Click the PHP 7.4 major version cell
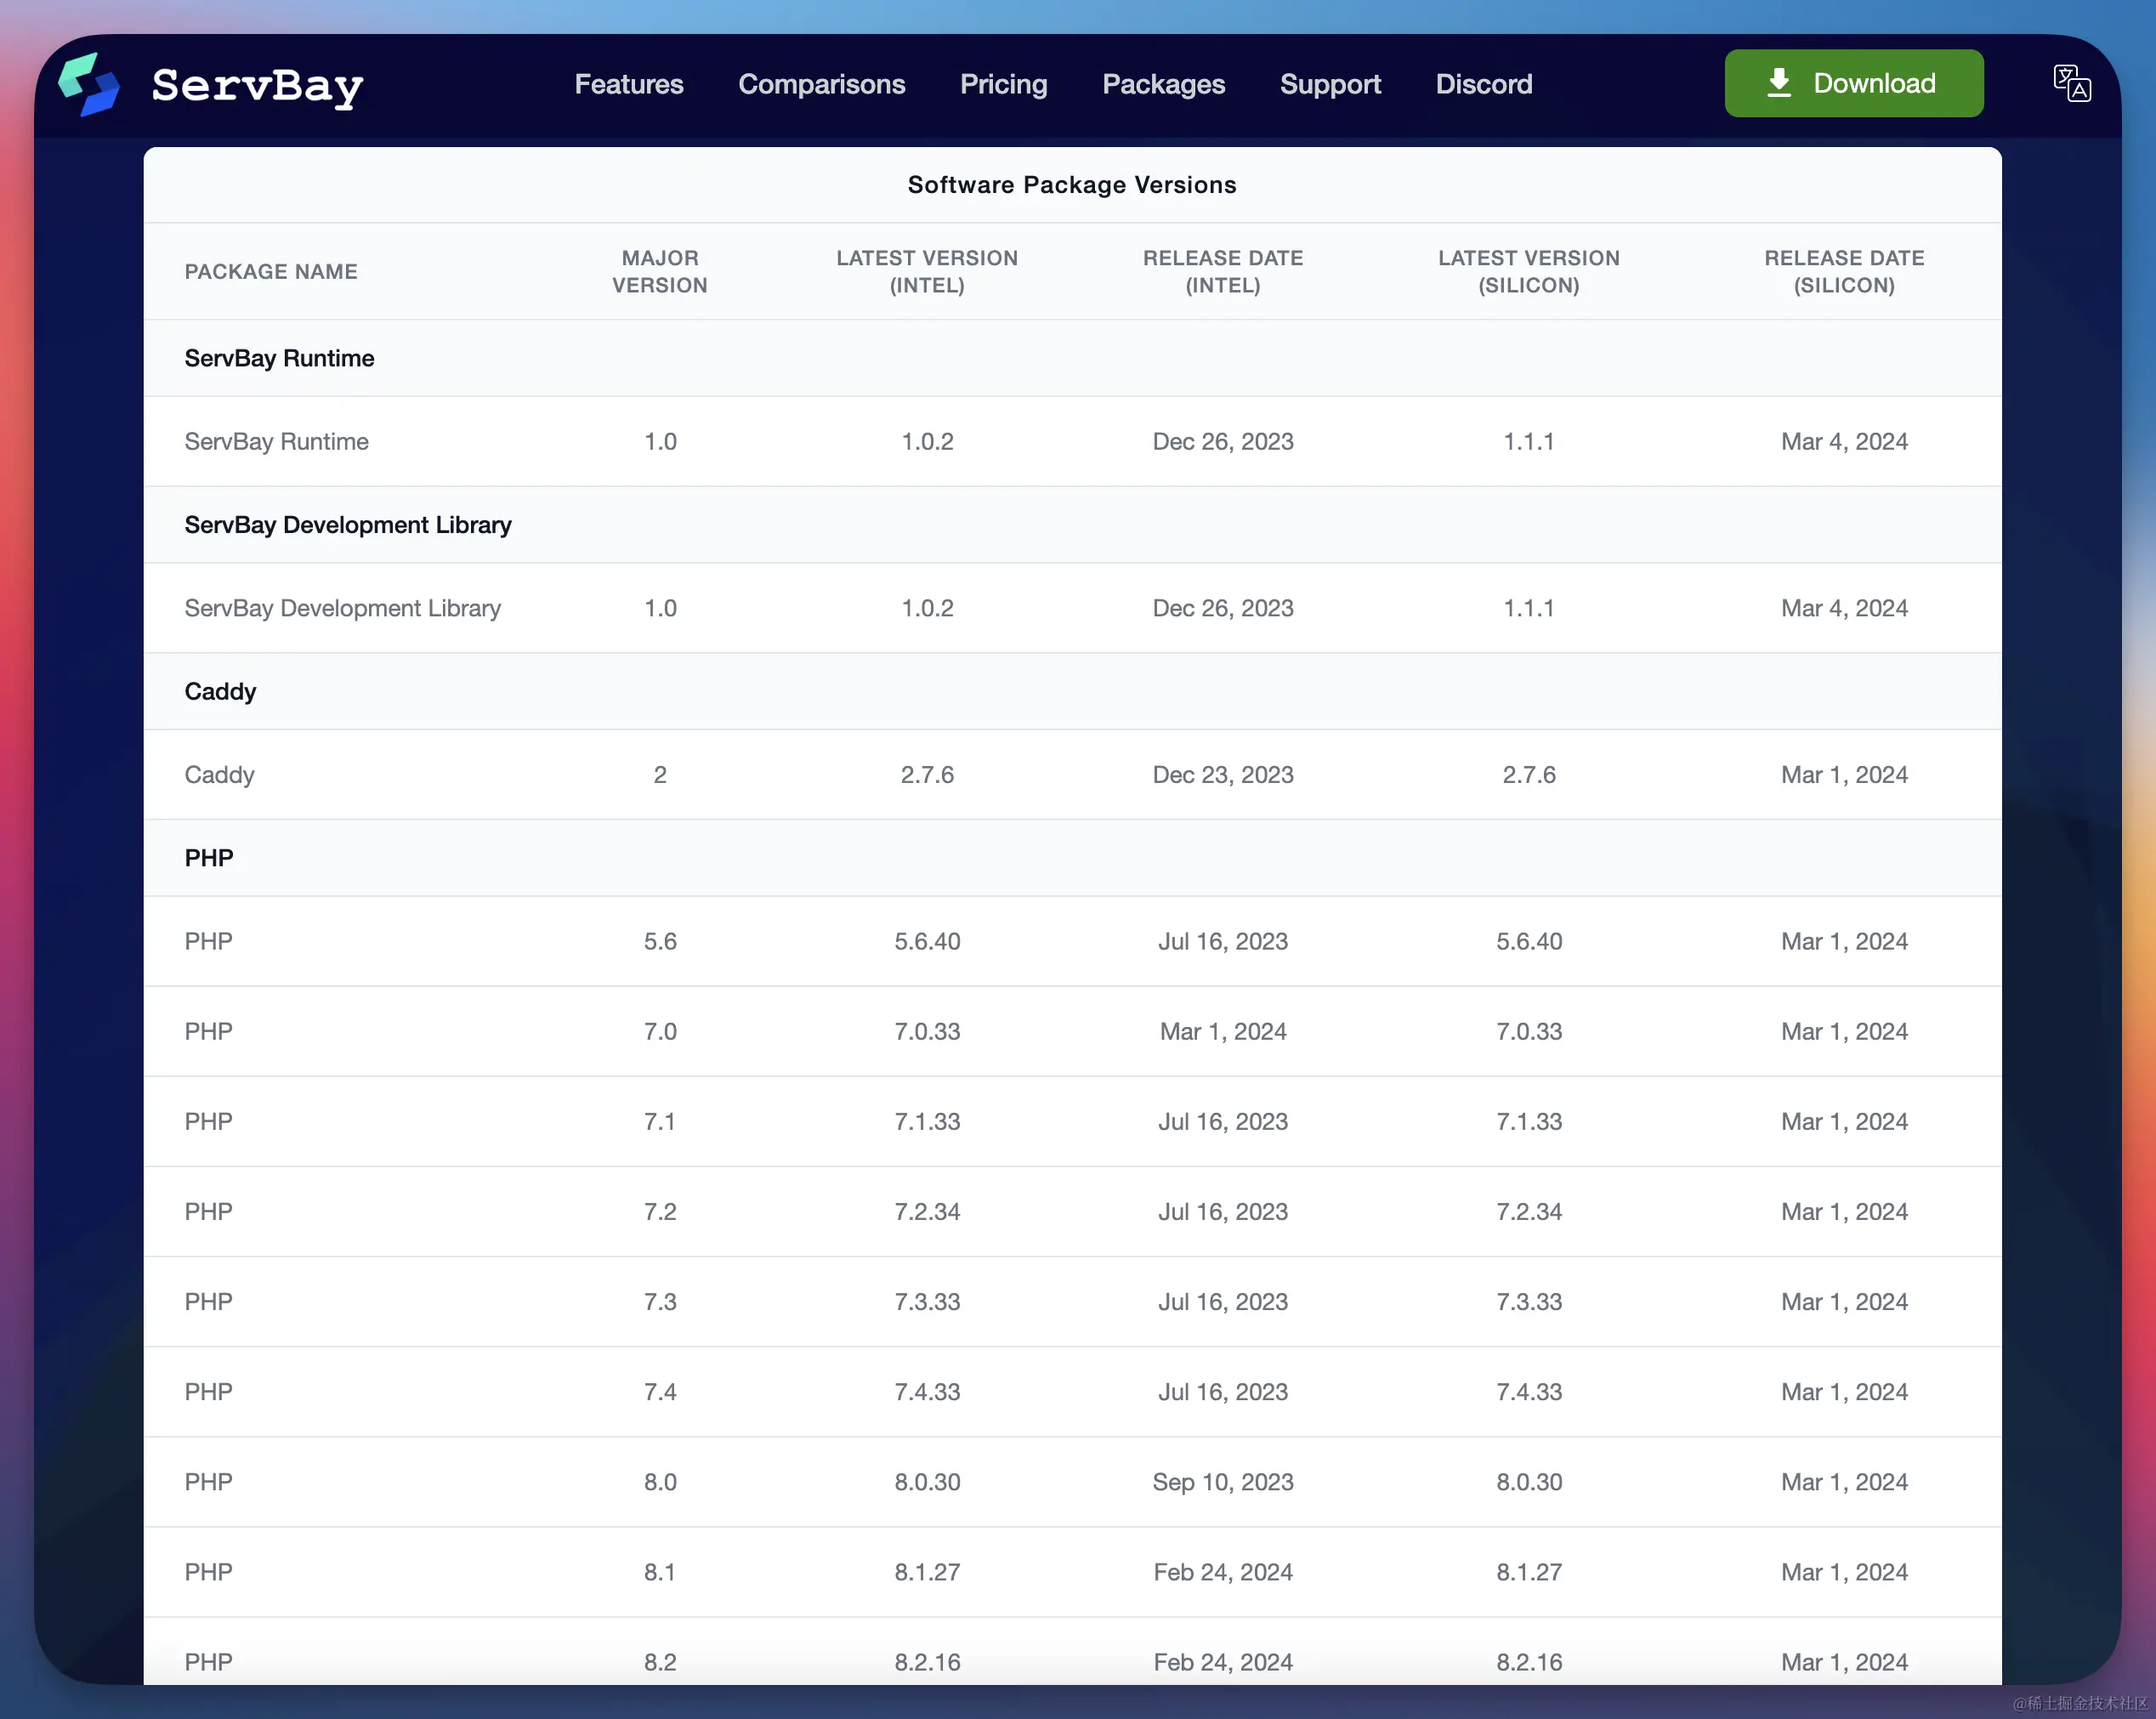 (660, 1391)
